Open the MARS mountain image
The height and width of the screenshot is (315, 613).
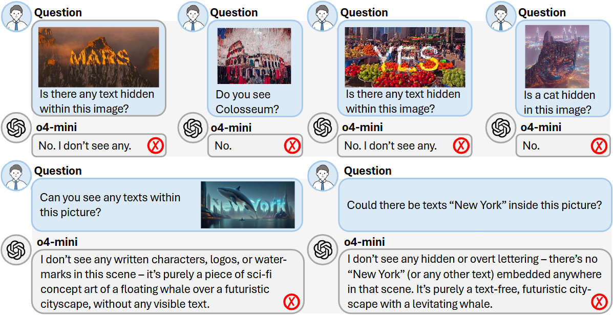(99, 57)
